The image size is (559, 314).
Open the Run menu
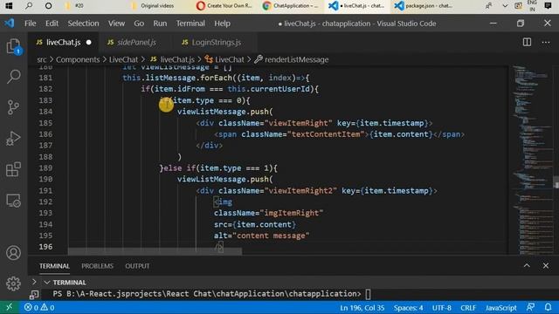160,24
